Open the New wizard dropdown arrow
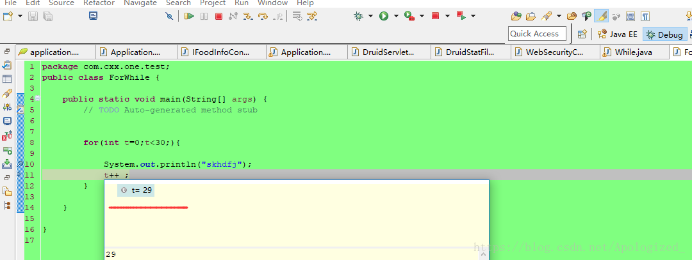The width and height of the screenshot is (692, 260). coord(21,16)
